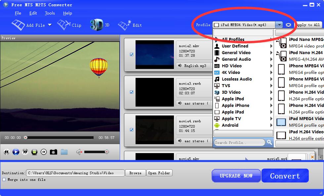This screenshot has width=324, height=196.
Task: Mute the preview audio speaker icon
Action: (79, 152)
